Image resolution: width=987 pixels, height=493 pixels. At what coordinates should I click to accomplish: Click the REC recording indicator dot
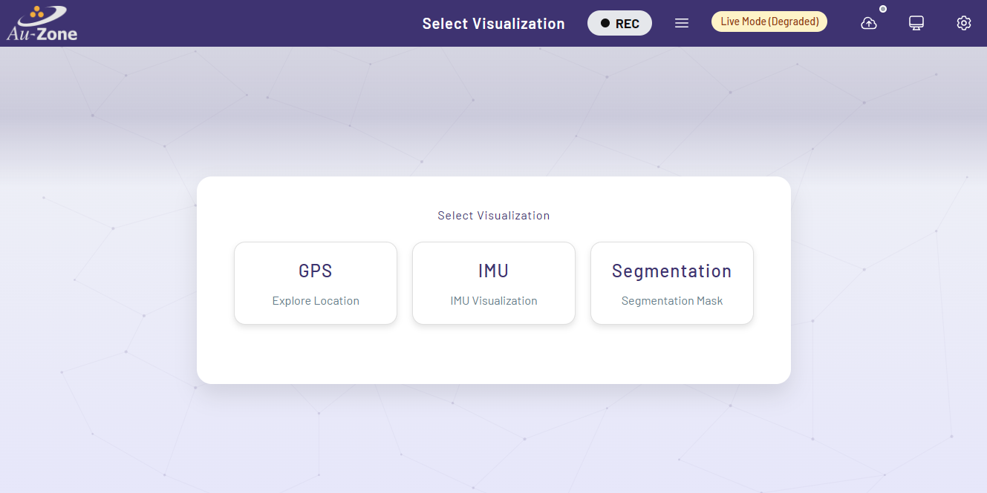607,23
